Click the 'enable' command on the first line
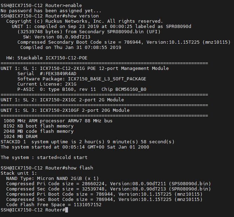The height and width of the screenshot is (217, 234). 74,5
